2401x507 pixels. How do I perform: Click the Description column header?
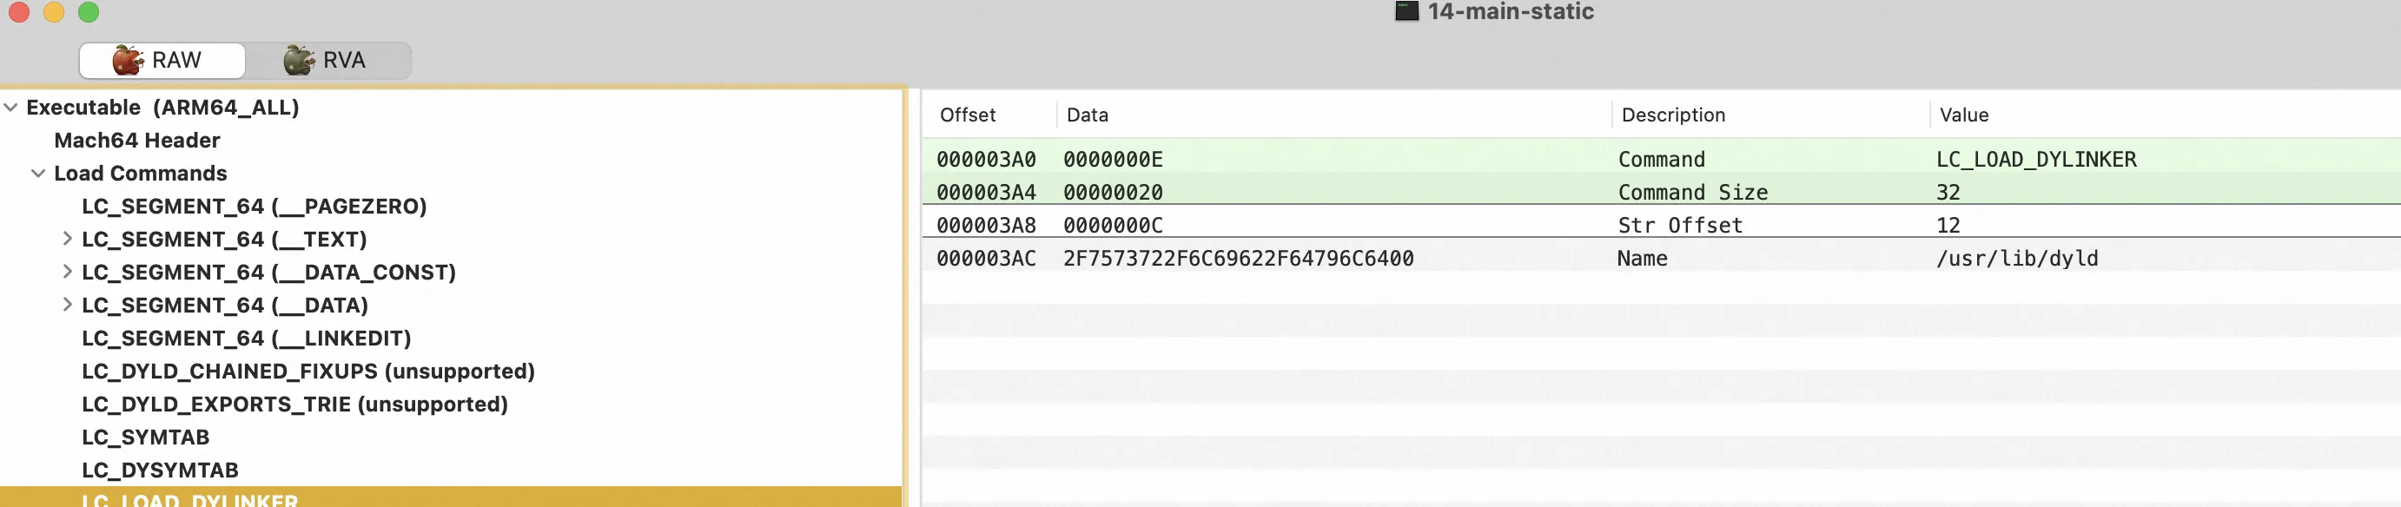coord(1673,115)
